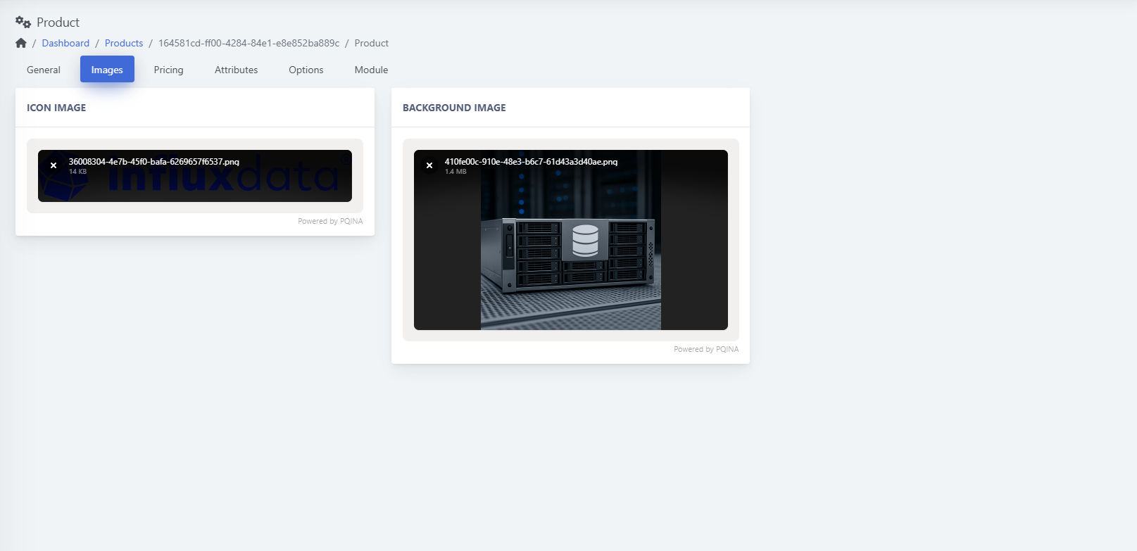Select the Images tab
The height and width of the screenshot is (551, 1137).
[x=107, y=70]
